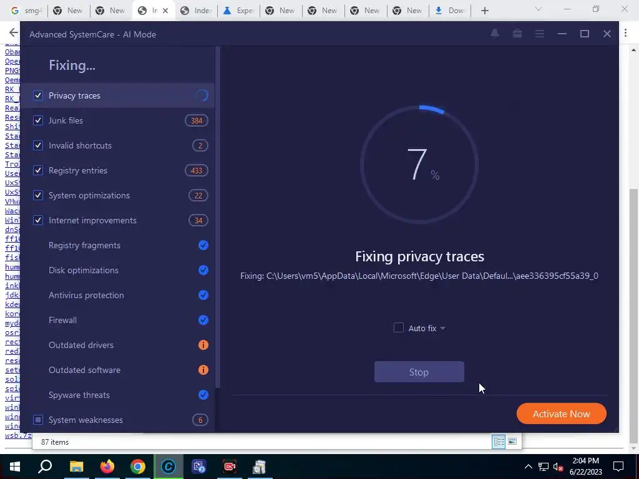639x479 pixels.
Task: Expand the Auto fix dropdown arrow
Action: pyautogui.click(x=443, y=328)
